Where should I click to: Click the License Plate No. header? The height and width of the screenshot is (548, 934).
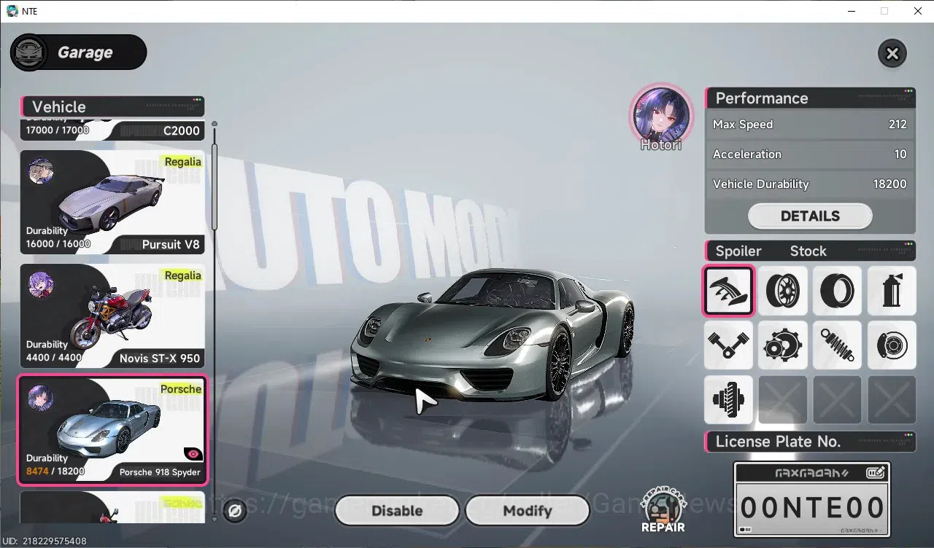pos(810,442)
